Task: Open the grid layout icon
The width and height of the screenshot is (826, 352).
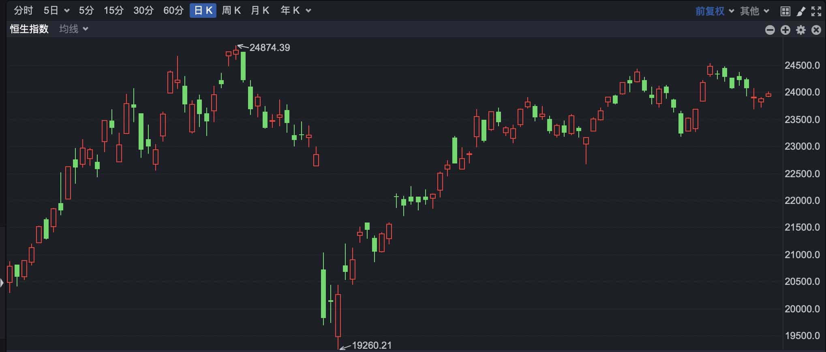Action: click(785, 11)
